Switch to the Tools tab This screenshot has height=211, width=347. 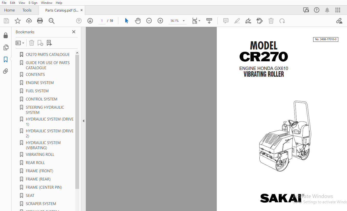pos(27,10)
